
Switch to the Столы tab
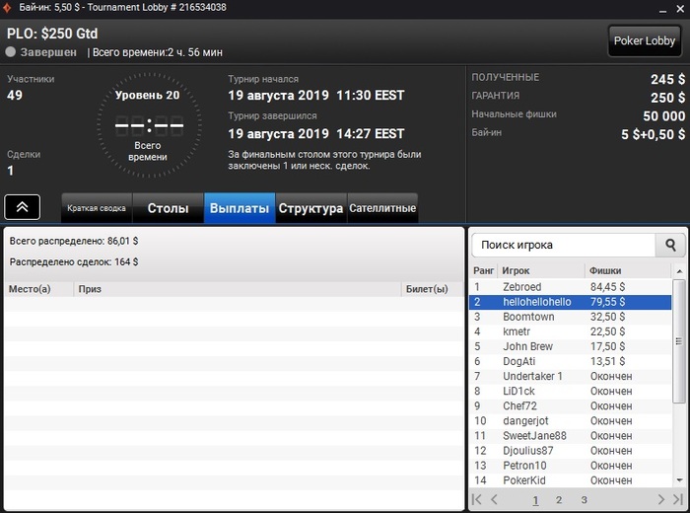coord(168,208)
